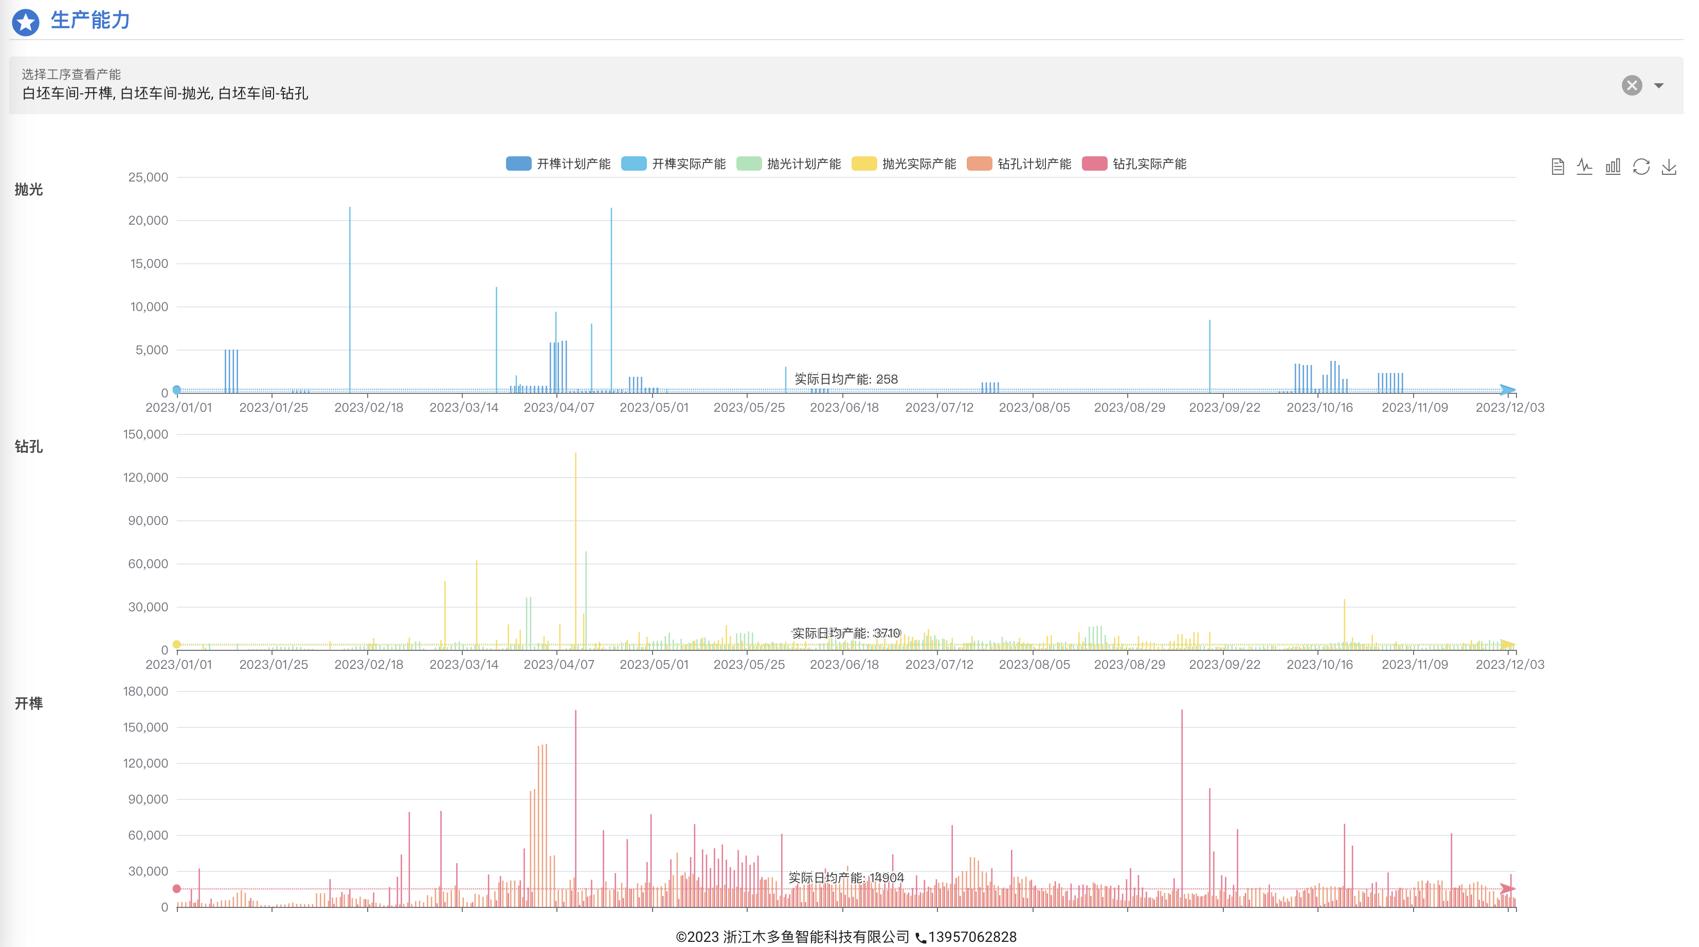The width and height of the screenshot is (1699, 947).
Task: Click the 实际日均产能: 14904 average label
Action: [x=845, y=878]
